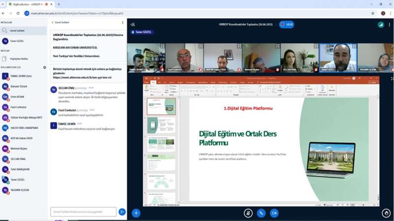Open user list settings gear icon
Image resolution: width=394 pixels, height=221 pixels.
coord(44,67)
